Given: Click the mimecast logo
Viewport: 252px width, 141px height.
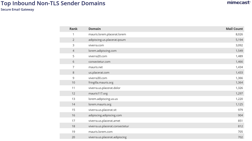Looking at the screenshot, I should [x=238, y=3].
